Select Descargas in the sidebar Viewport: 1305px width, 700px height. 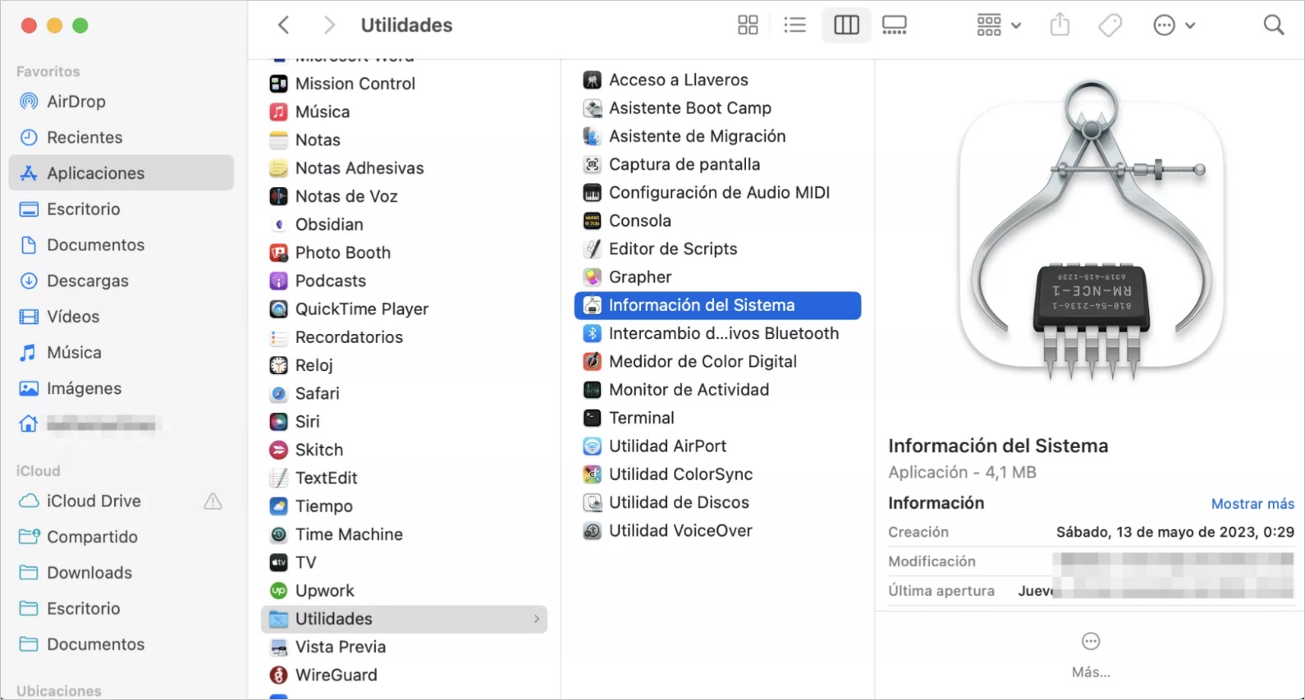click(x=87, y=281)
